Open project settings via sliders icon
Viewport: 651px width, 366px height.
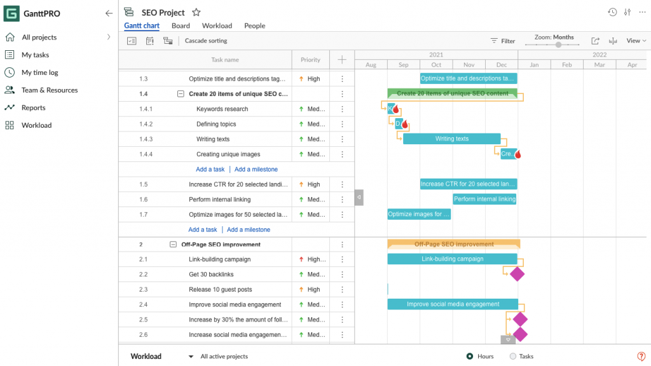pos(627,12)
